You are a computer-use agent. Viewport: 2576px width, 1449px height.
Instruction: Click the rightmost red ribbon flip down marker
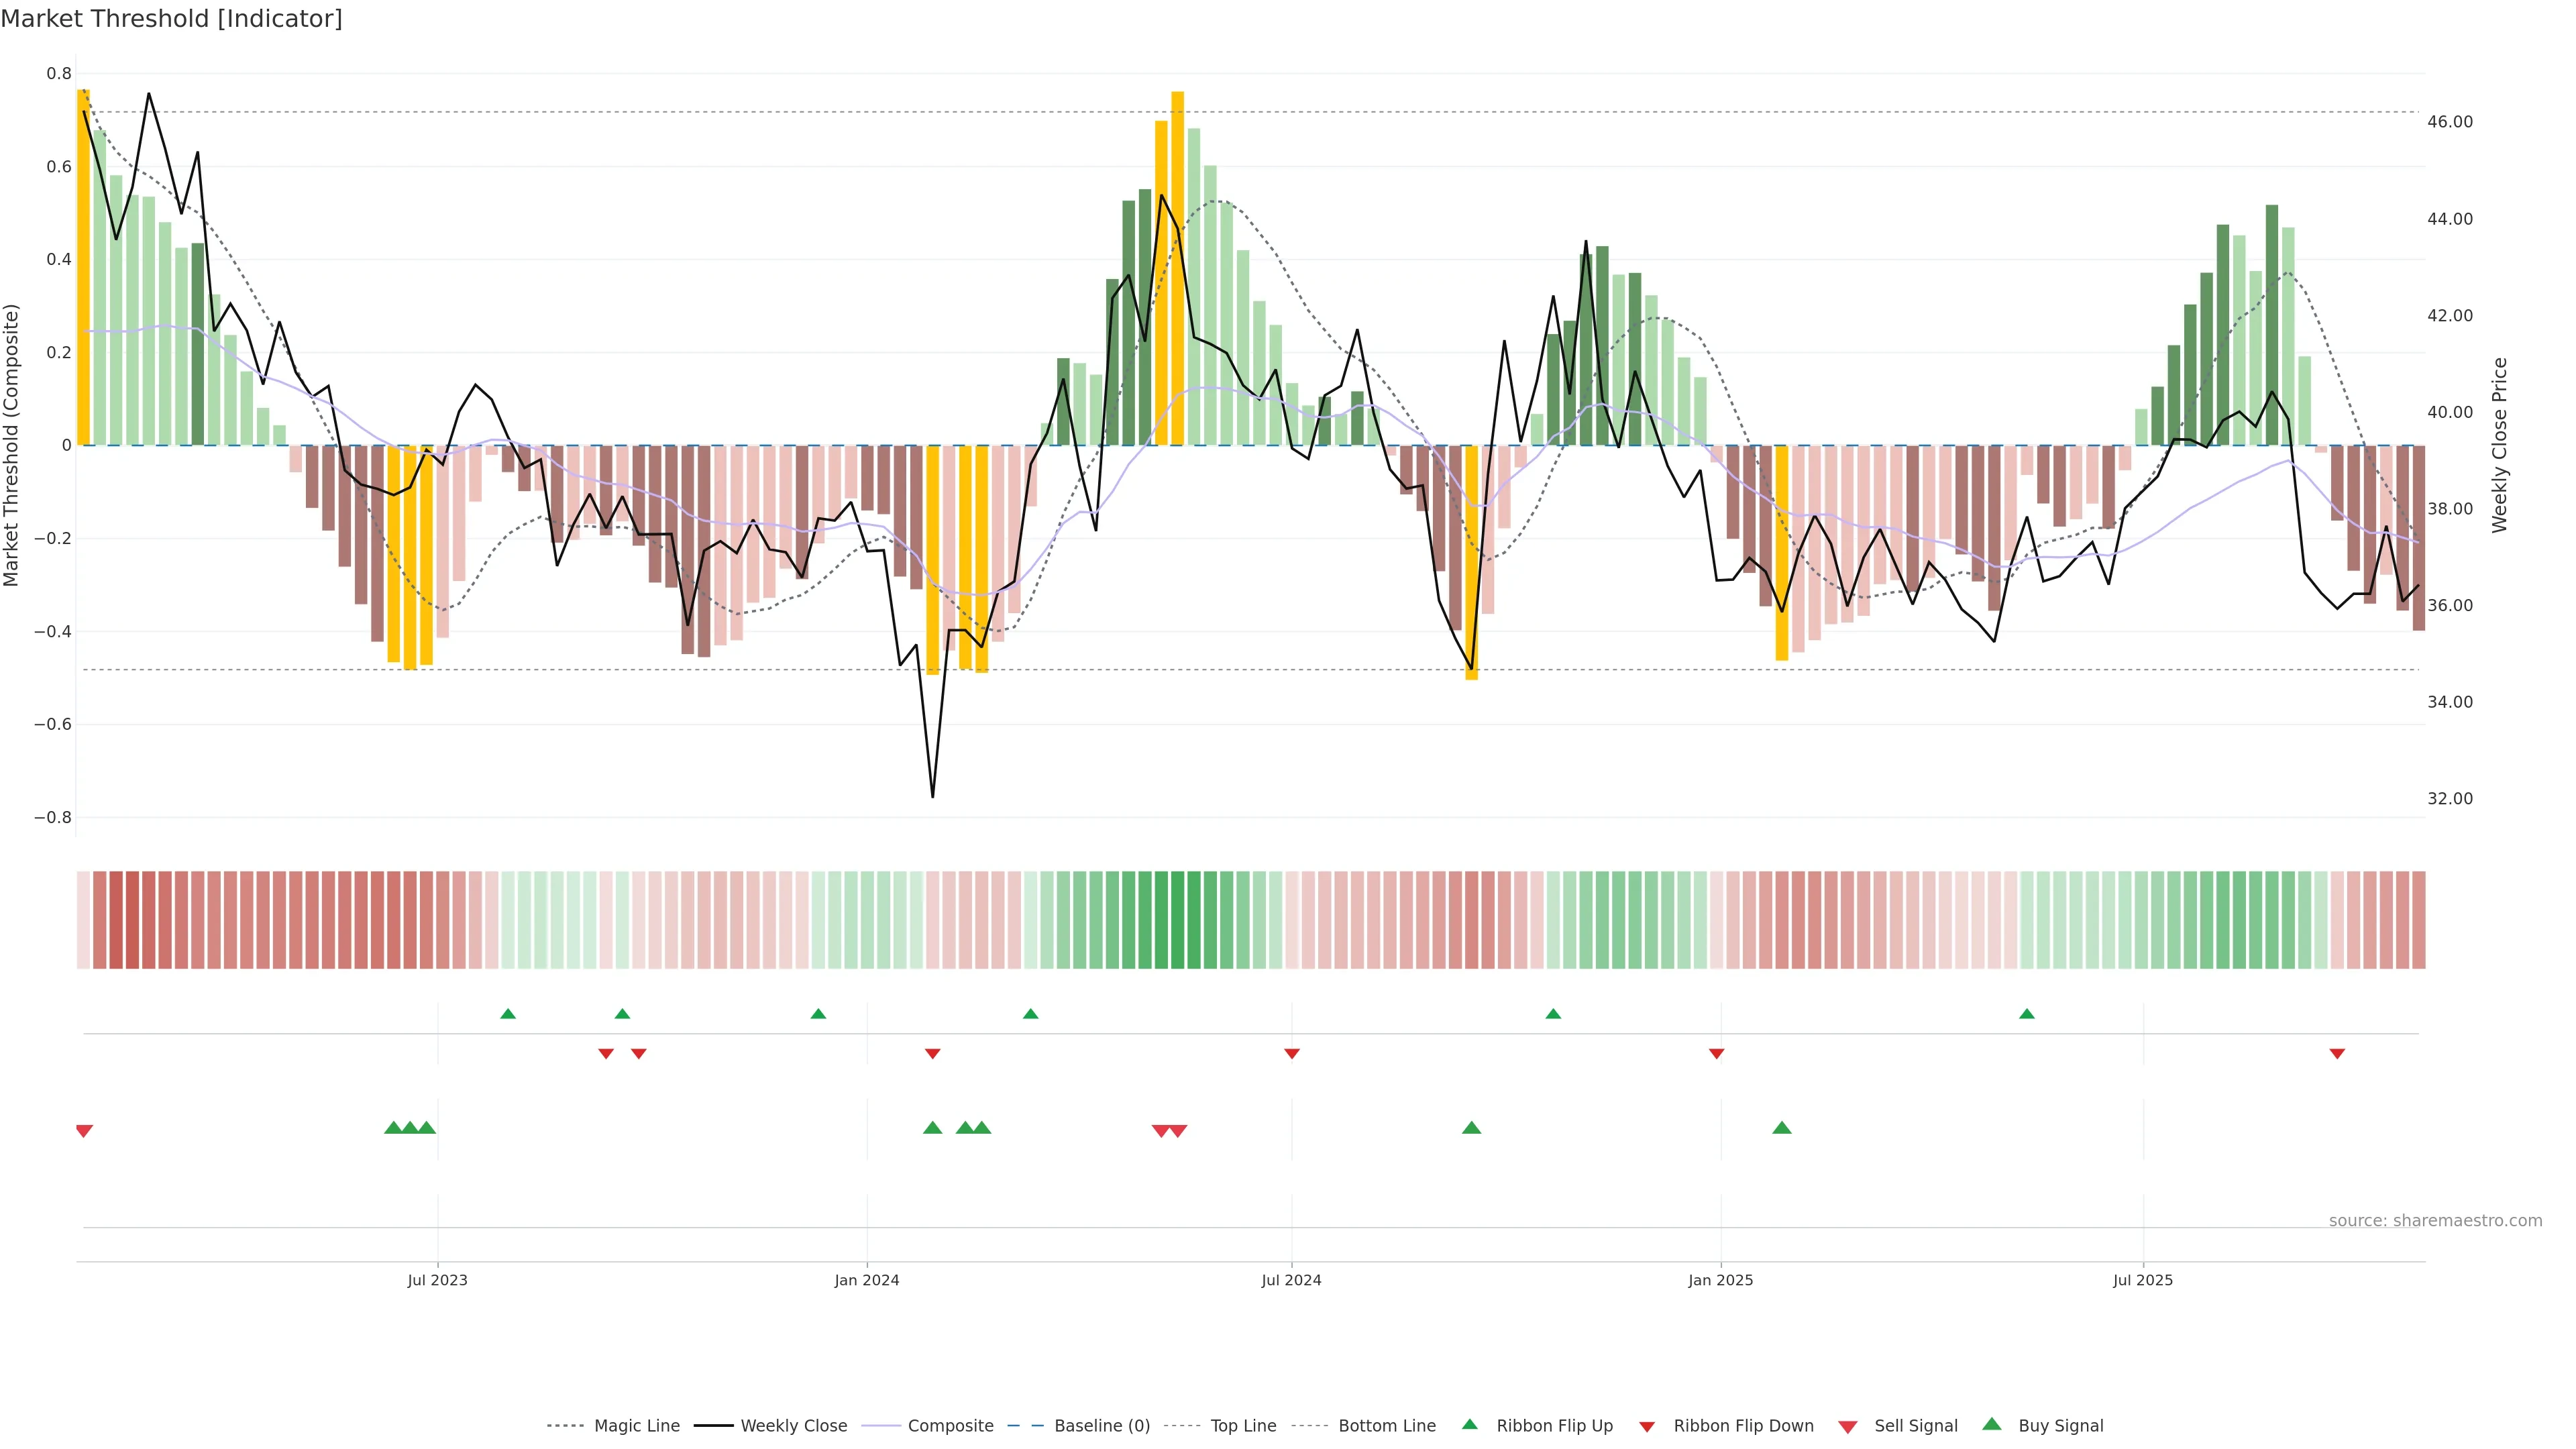point(2337,1054)
